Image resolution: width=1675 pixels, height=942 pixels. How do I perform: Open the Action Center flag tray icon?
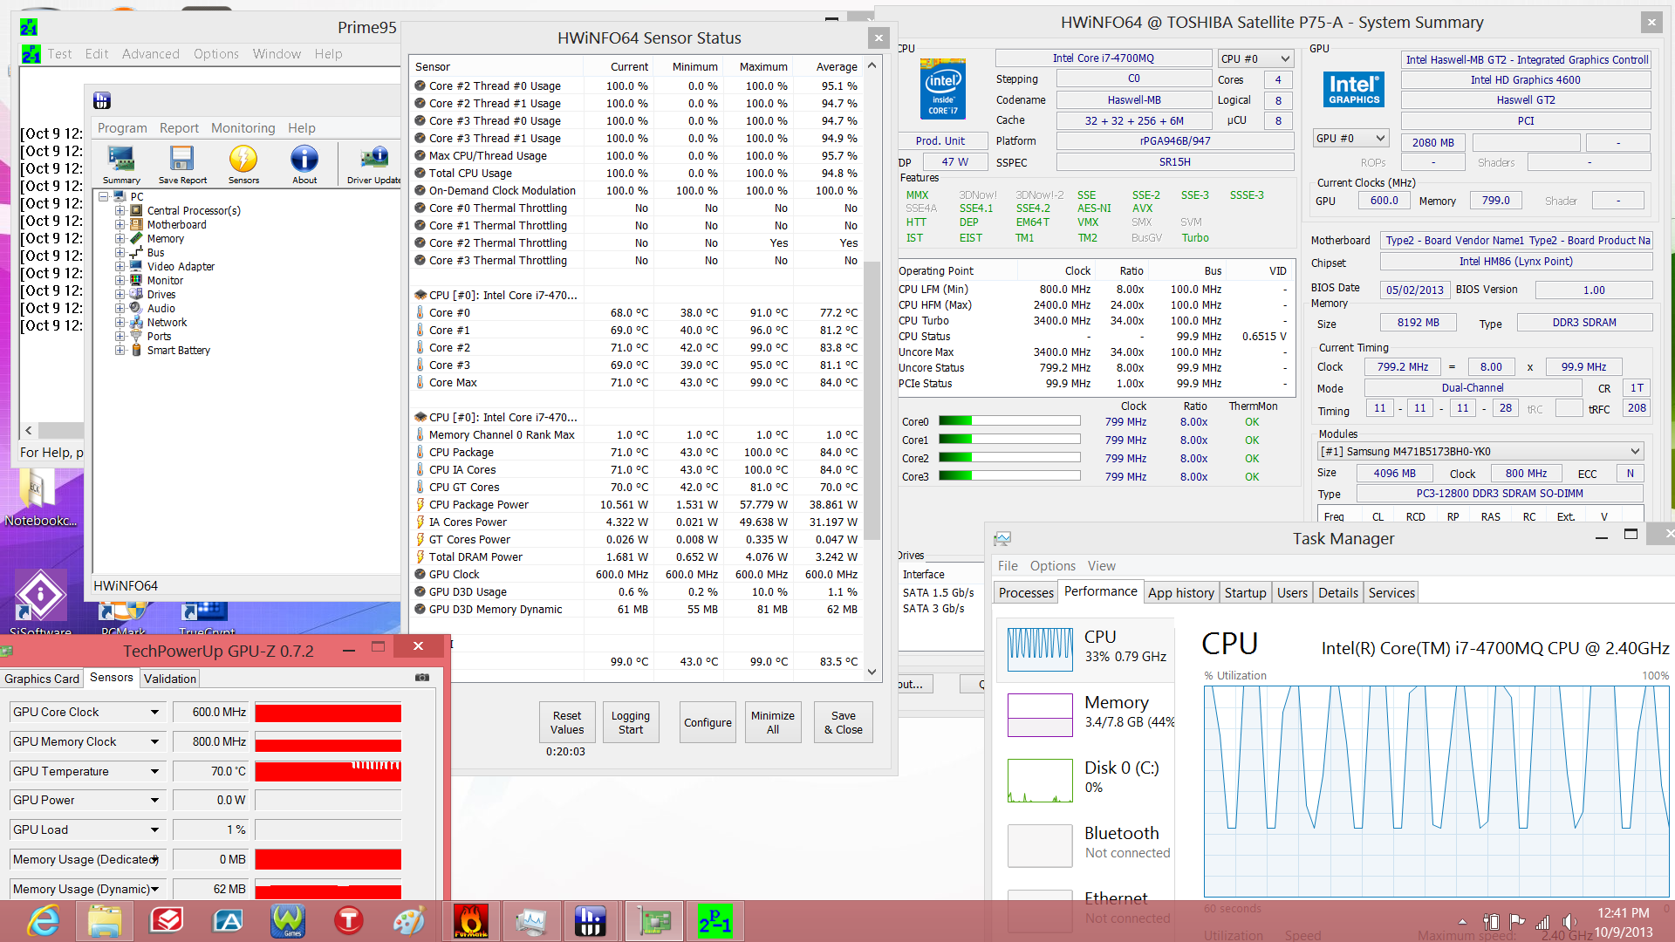click(x=1517, y=922)
